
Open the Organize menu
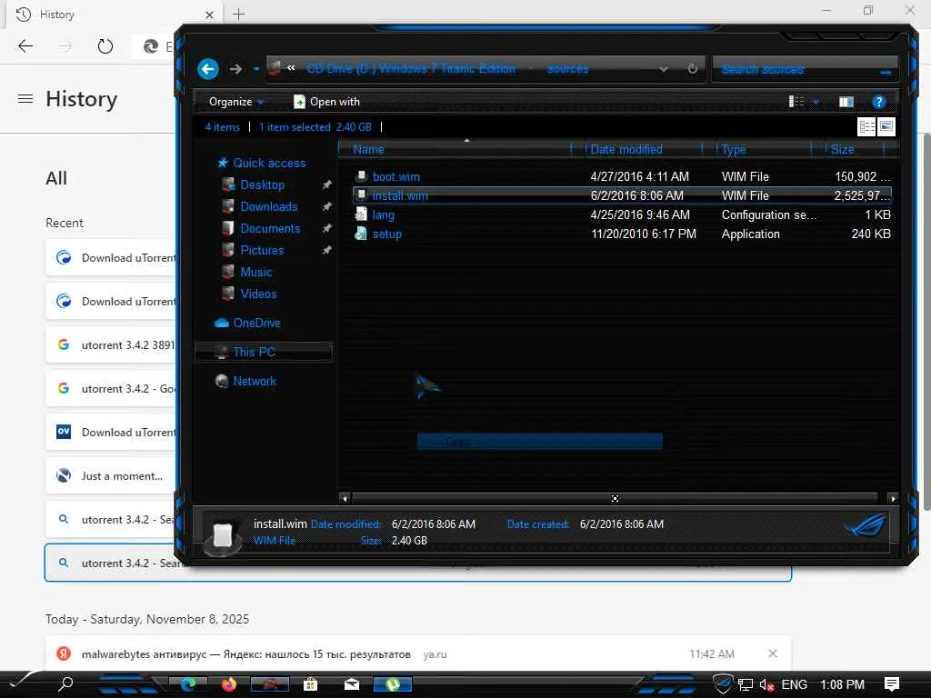pyautogui.click(x=235, y=102)
